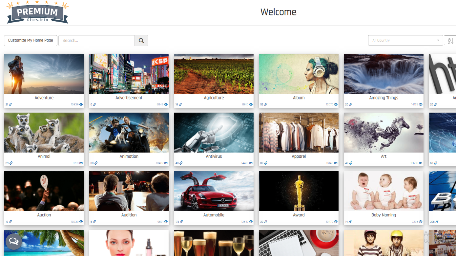This screenshot has width=456, height=256.
Task: Select the Animal lemurs thumbnail
Action: coord(44,133)
